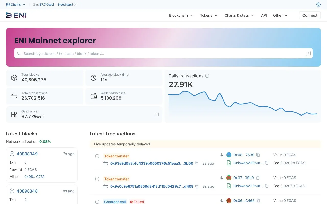
Task: Click the avatar of address 0x08...7639
Action: click(229, 155)
